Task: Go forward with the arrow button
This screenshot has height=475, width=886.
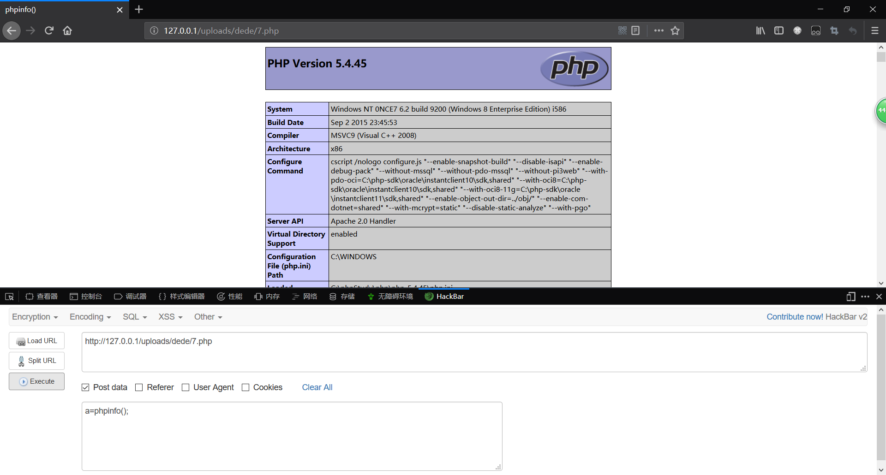Action: 30,31
